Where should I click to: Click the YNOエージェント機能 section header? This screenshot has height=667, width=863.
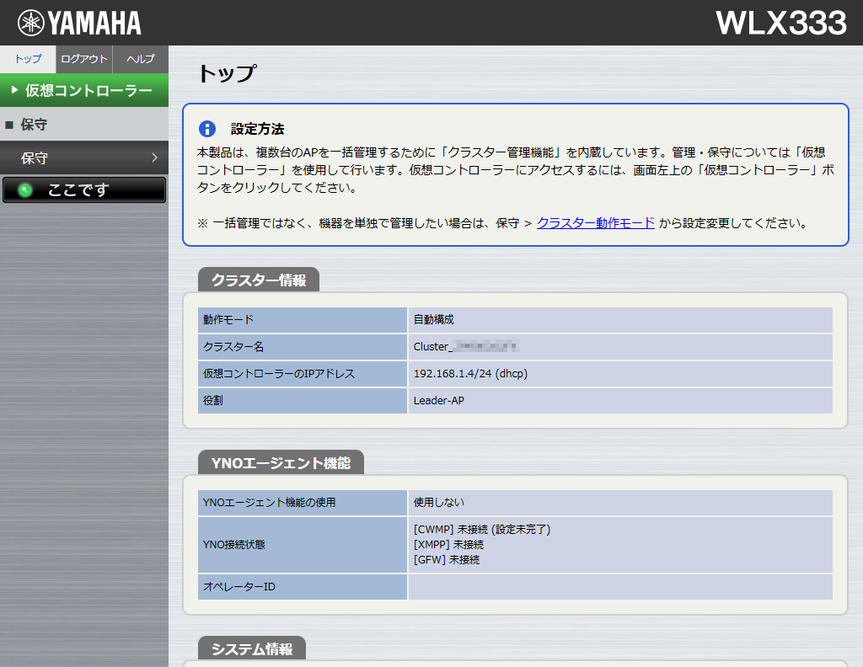coord(281,462)
